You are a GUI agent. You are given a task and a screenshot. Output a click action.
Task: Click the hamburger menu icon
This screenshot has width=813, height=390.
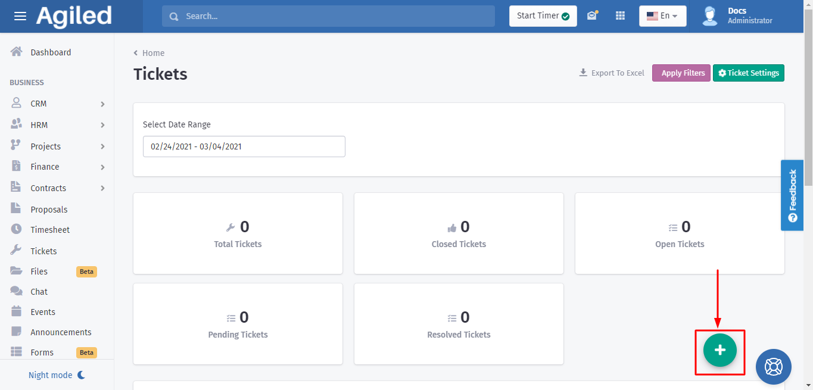(x=20, y=16)
